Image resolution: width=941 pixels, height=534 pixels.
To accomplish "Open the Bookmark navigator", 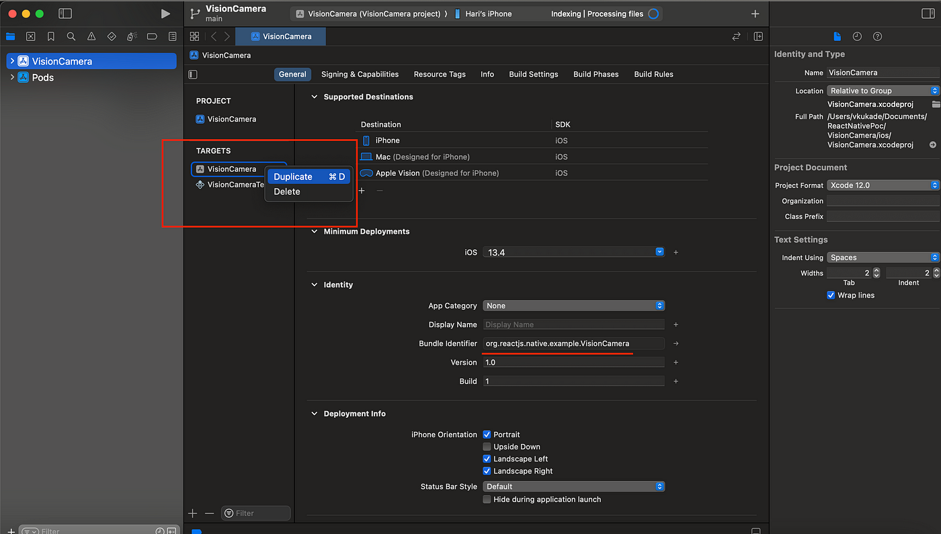I will pos(51,36).
